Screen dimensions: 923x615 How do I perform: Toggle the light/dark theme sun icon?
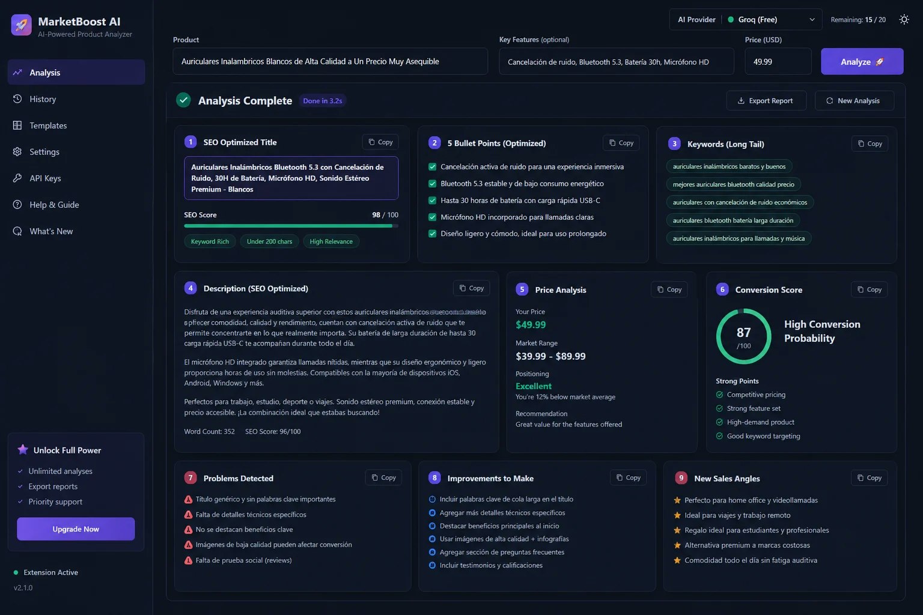tap(904, 20)
